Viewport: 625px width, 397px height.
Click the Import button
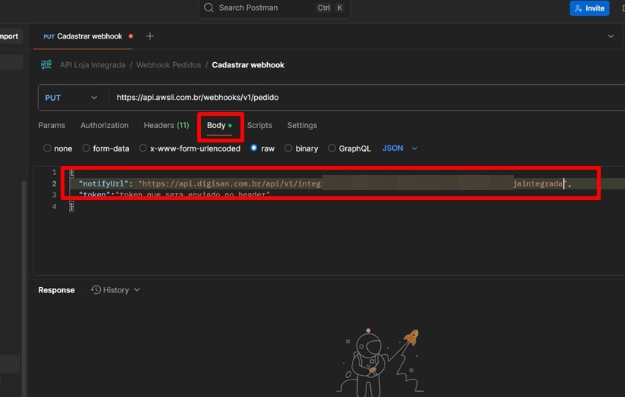tap(9, 36)
